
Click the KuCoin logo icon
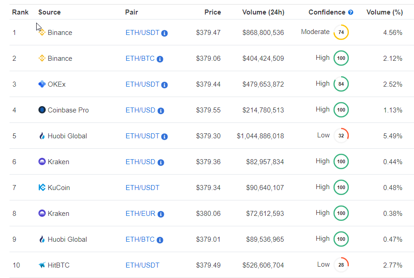point(42,187)
